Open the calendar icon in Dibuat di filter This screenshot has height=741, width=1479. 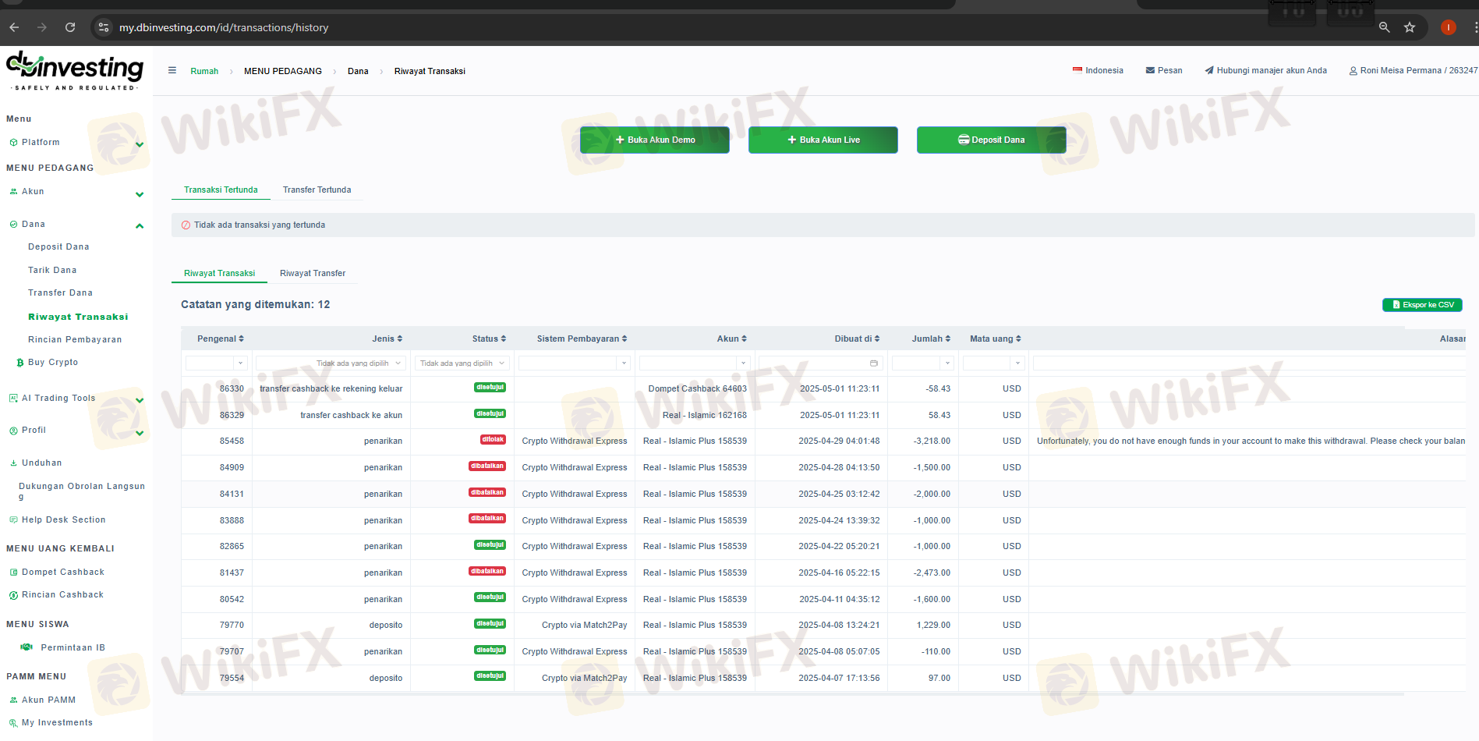point(874,363)
